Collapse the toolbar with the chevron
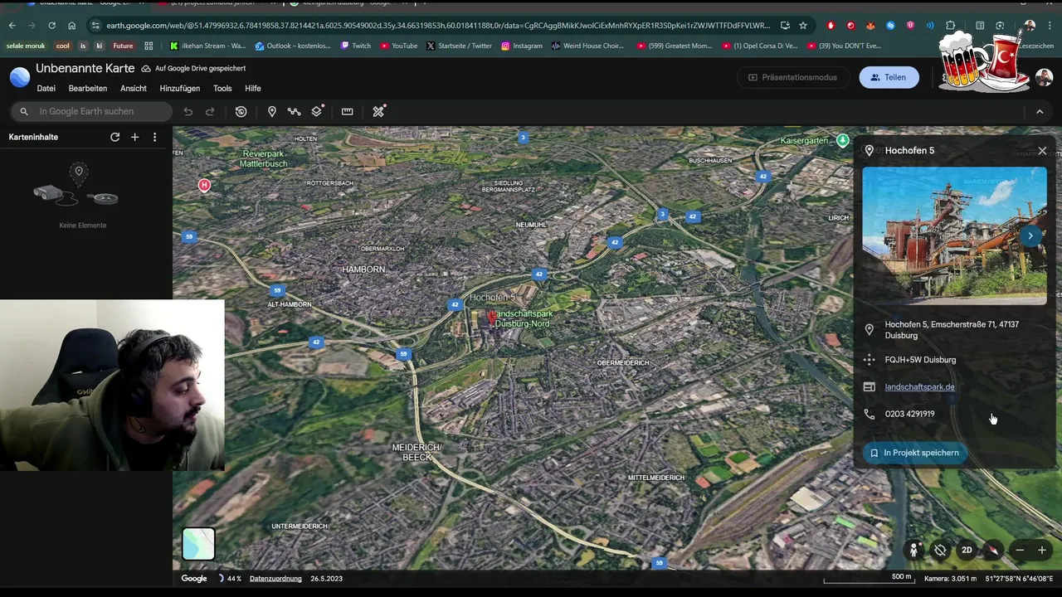This screenshot has height=597, width=1062. (1040, 111)
